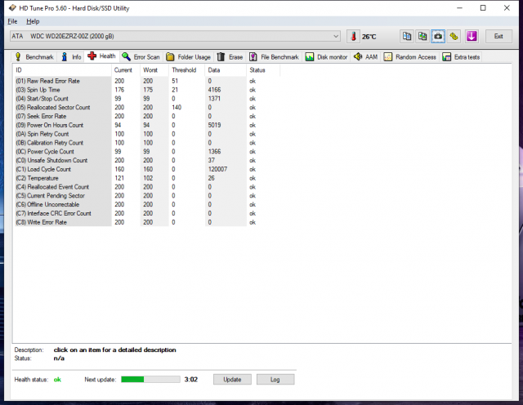Viewport: 523px width, 405px height.
Task: Click the purple down-arrow save icon
Action: coord(472,37)
